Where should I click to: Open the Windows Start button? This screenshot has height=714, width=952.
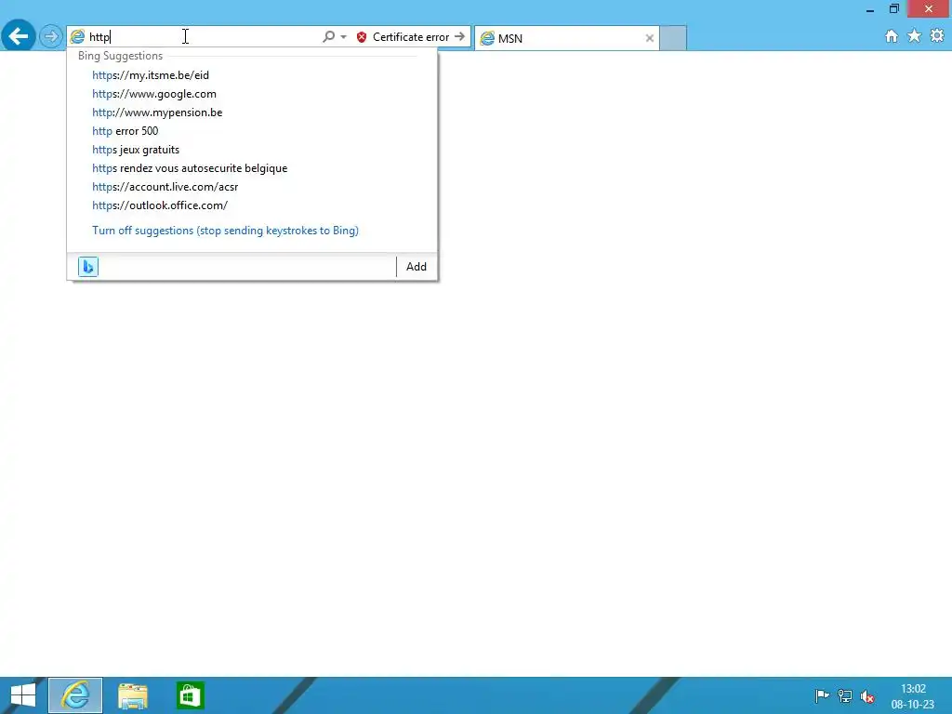point(23,695)
